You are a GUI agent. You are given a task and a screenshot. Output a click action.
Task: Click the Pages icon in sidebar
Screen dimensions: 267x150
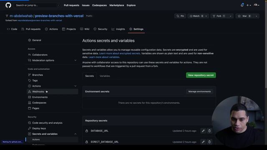(30, 108)
